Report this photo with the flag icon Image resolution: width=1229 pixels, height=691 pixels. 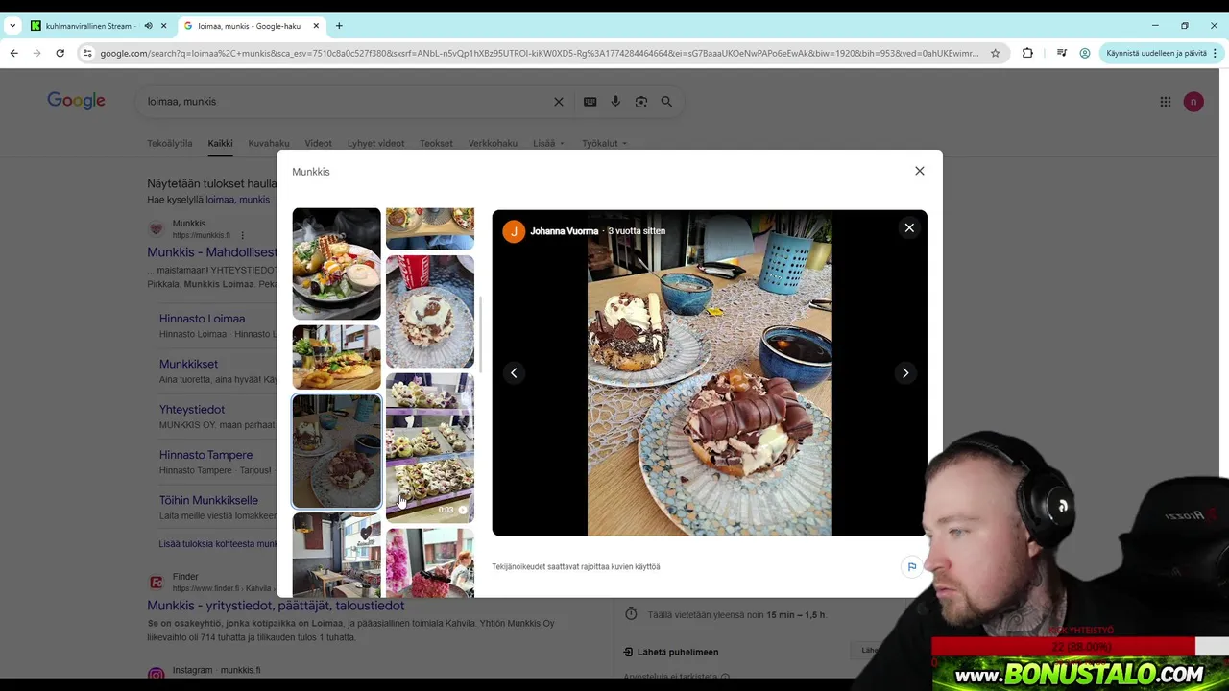click(x=912, y=567)
